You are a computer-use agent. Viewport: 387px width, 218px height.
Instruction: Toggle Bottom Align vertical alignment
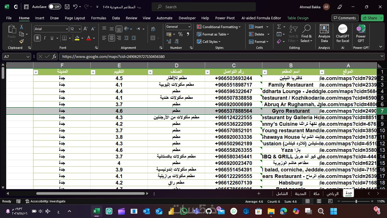pyautogui.click(x=119, y=29)
